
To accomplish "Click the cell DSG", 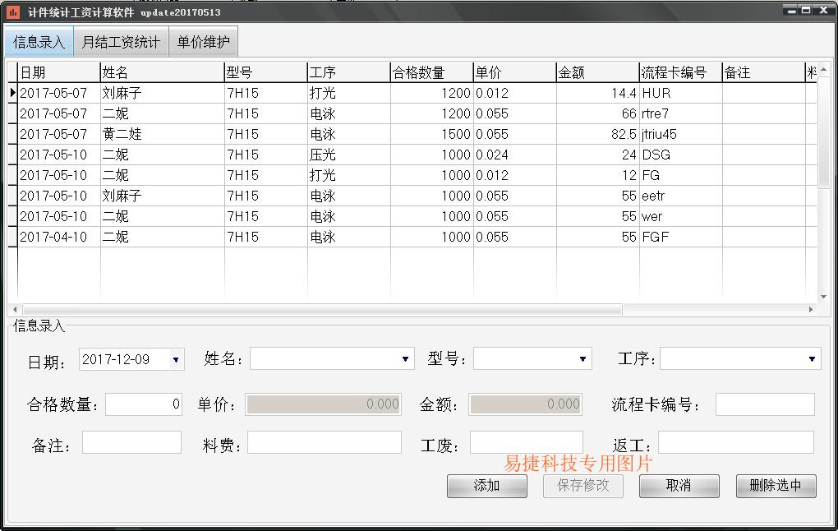I will click(681, 155).
